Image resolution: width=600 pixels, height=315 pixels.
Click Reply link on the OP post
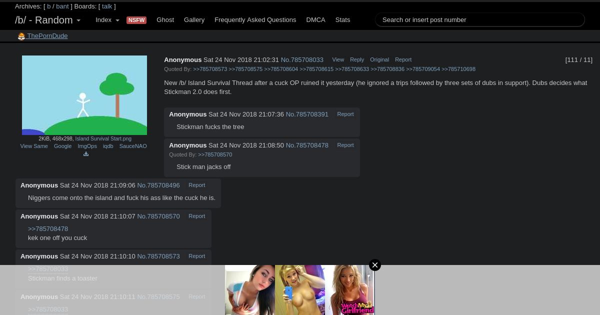point(357,60)
